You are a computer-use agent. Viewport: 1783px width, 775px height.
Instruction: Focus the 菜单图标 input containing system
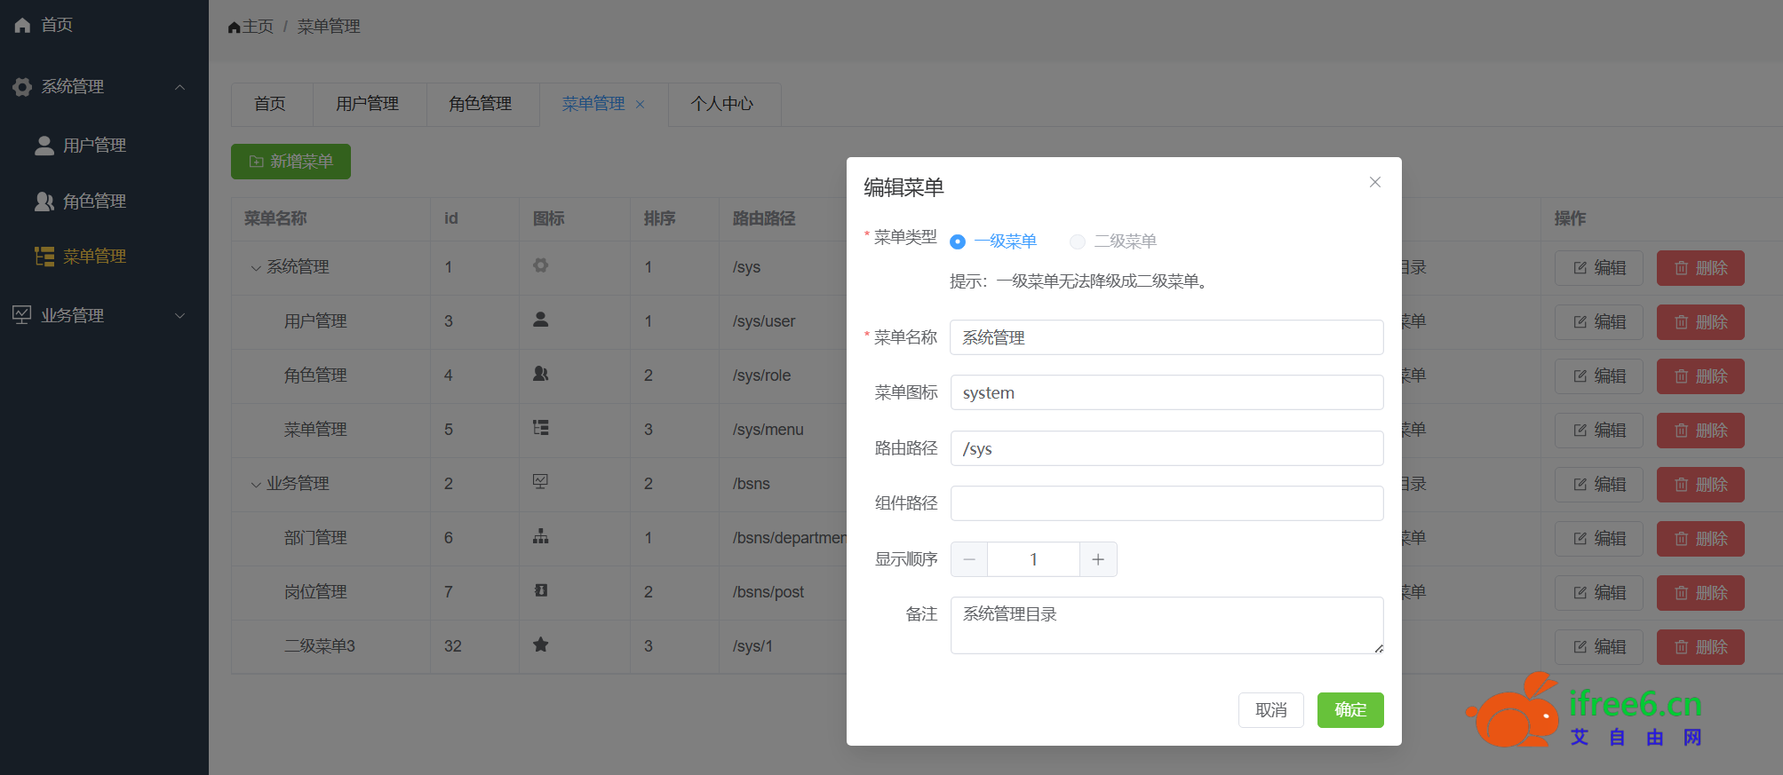1166,392
